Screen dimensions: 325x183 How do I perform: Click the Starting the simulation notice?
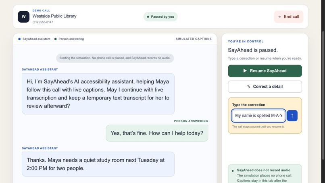click(x=115, y=58)
